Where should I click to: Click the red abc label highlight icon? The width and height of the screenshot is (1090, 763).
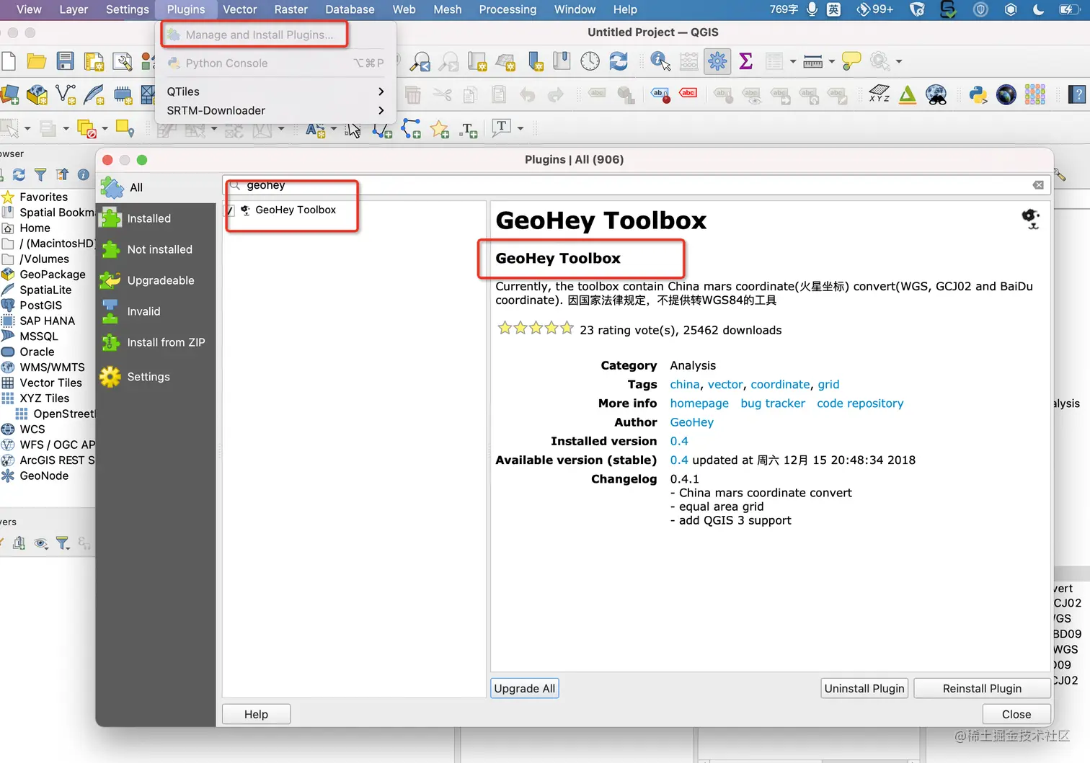688,93
